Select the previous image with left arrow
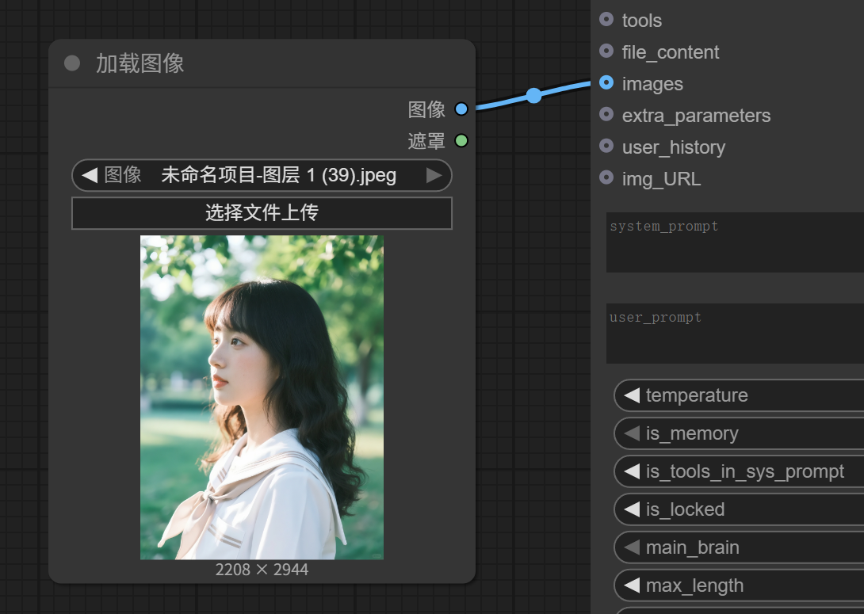Screen dimensions: 864x614 [90, 175]
